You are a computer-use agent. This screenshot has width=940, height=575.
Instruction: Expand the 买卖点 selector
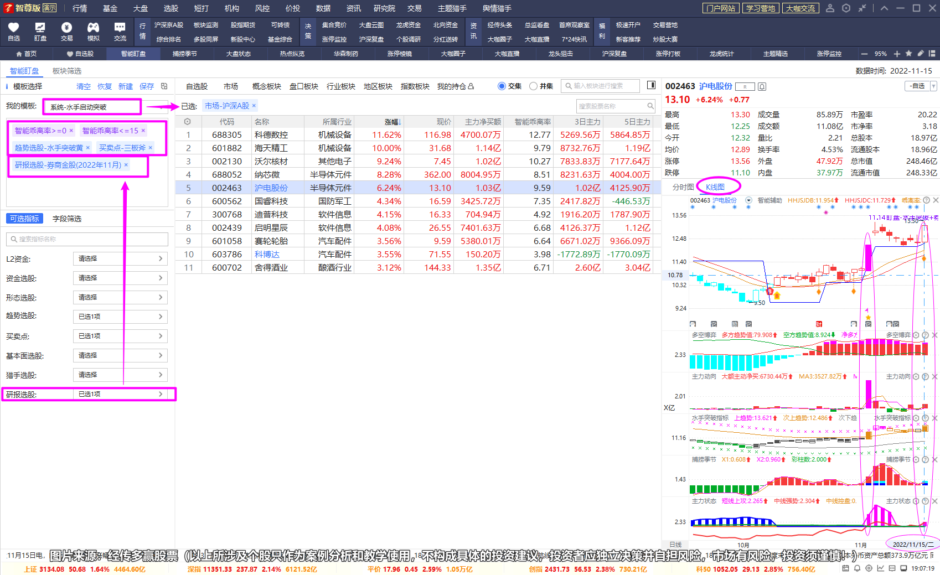click(x=120, y=336)
